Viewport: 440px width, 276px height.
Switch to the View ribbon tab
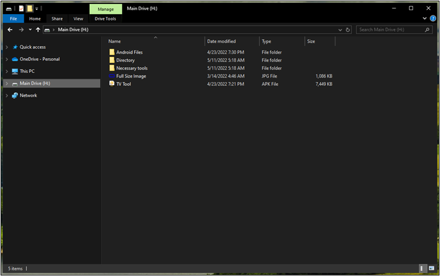tap(78, 19)
